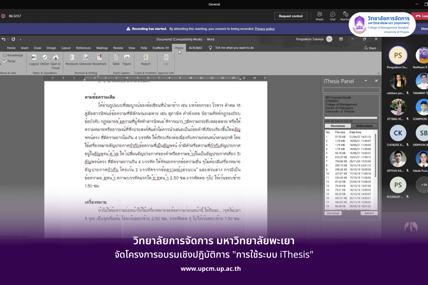
Task: Click the first-line indent marker on ruler
Action: tap(98, 77)
